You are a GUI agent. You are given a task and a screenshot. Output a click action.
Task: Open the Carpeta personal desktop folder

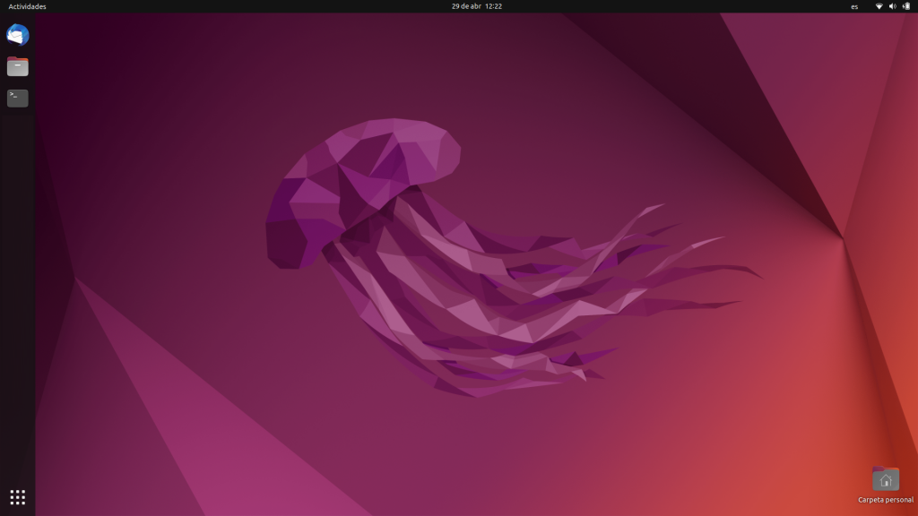(x=885, y=480)
